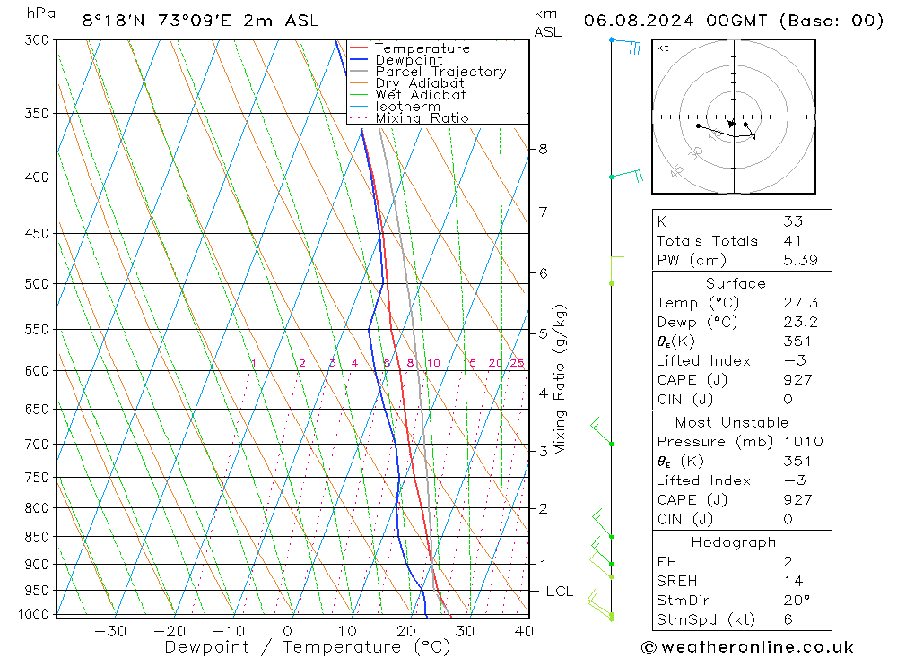This screenshot has height=657, width=897.
Task: Click the Most Unstable section heading
Action: point(732,422)
